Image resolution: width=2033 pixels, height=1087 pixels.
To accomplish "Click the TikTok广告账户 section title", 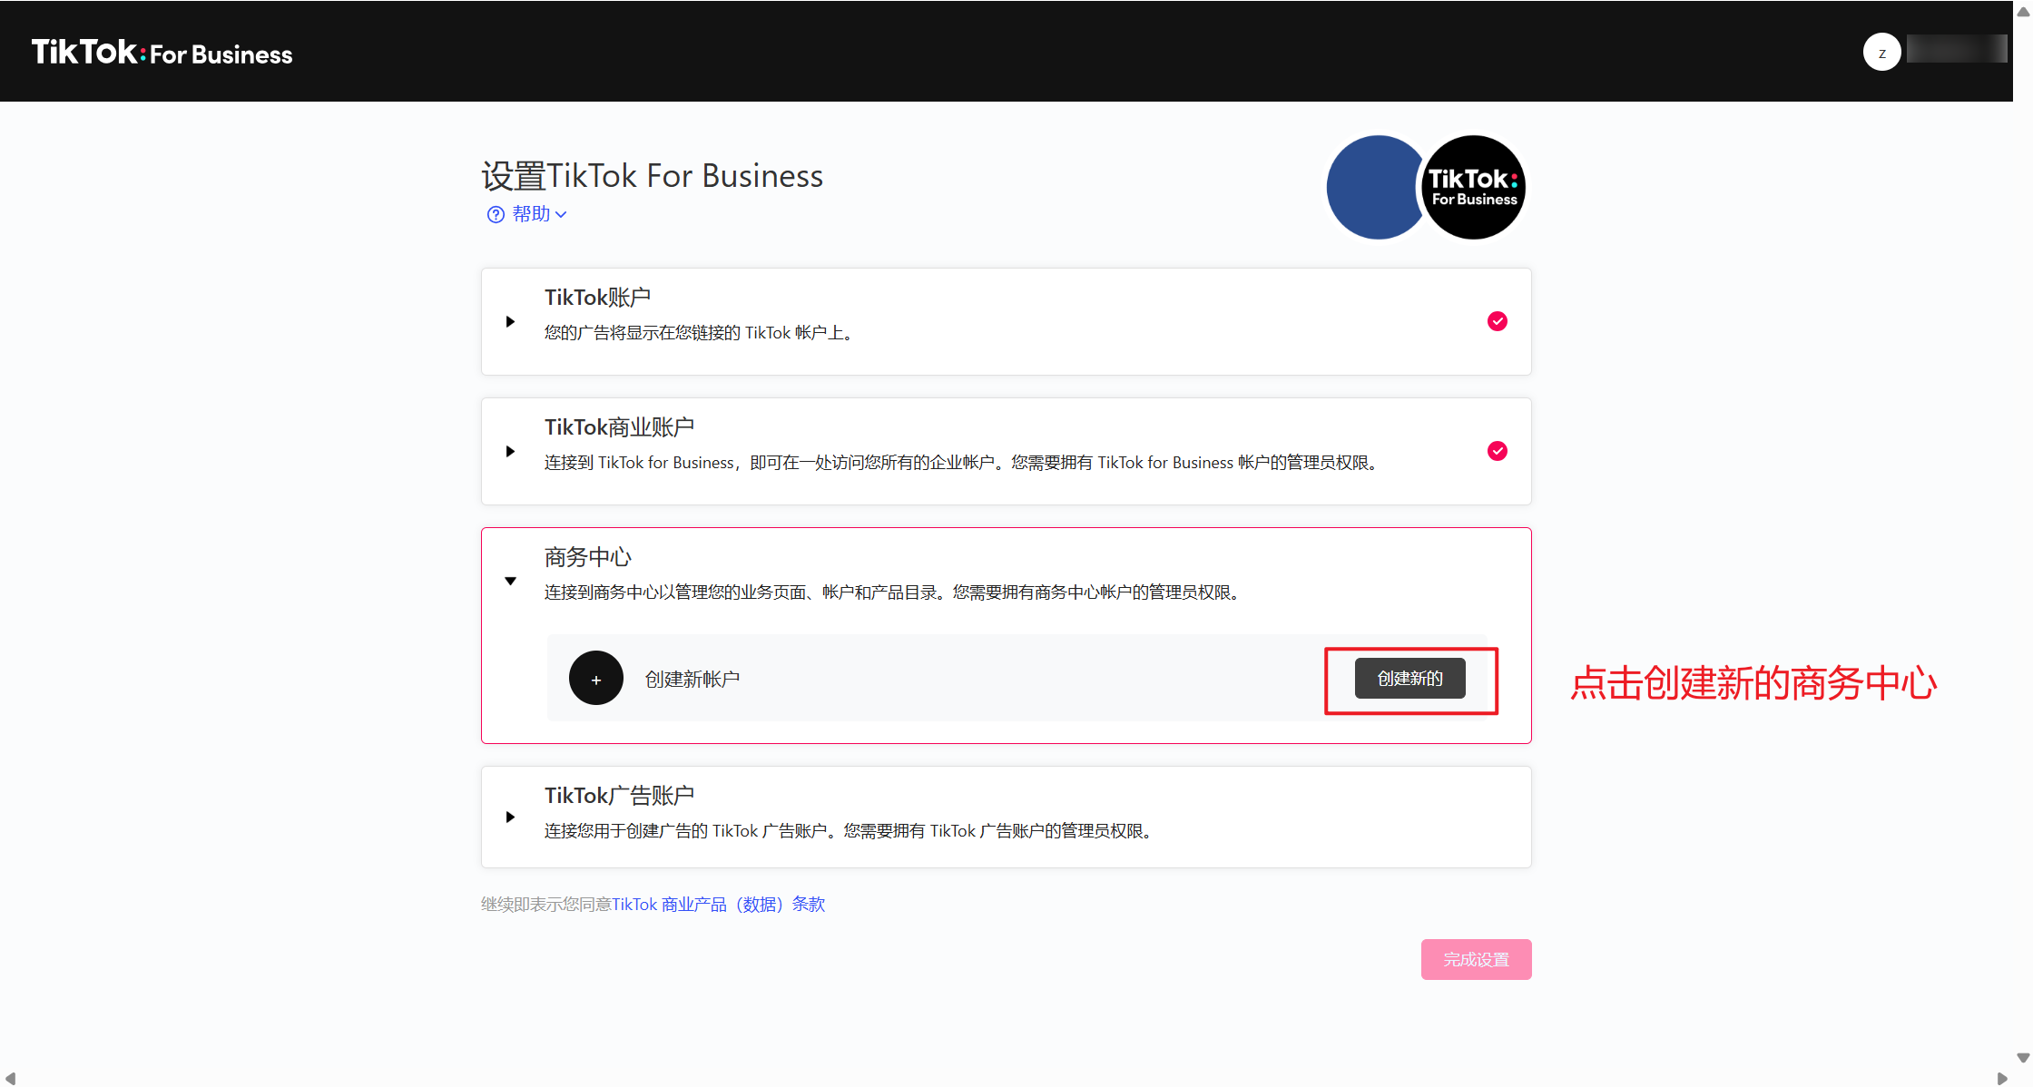I will click(x=619, y=796).
